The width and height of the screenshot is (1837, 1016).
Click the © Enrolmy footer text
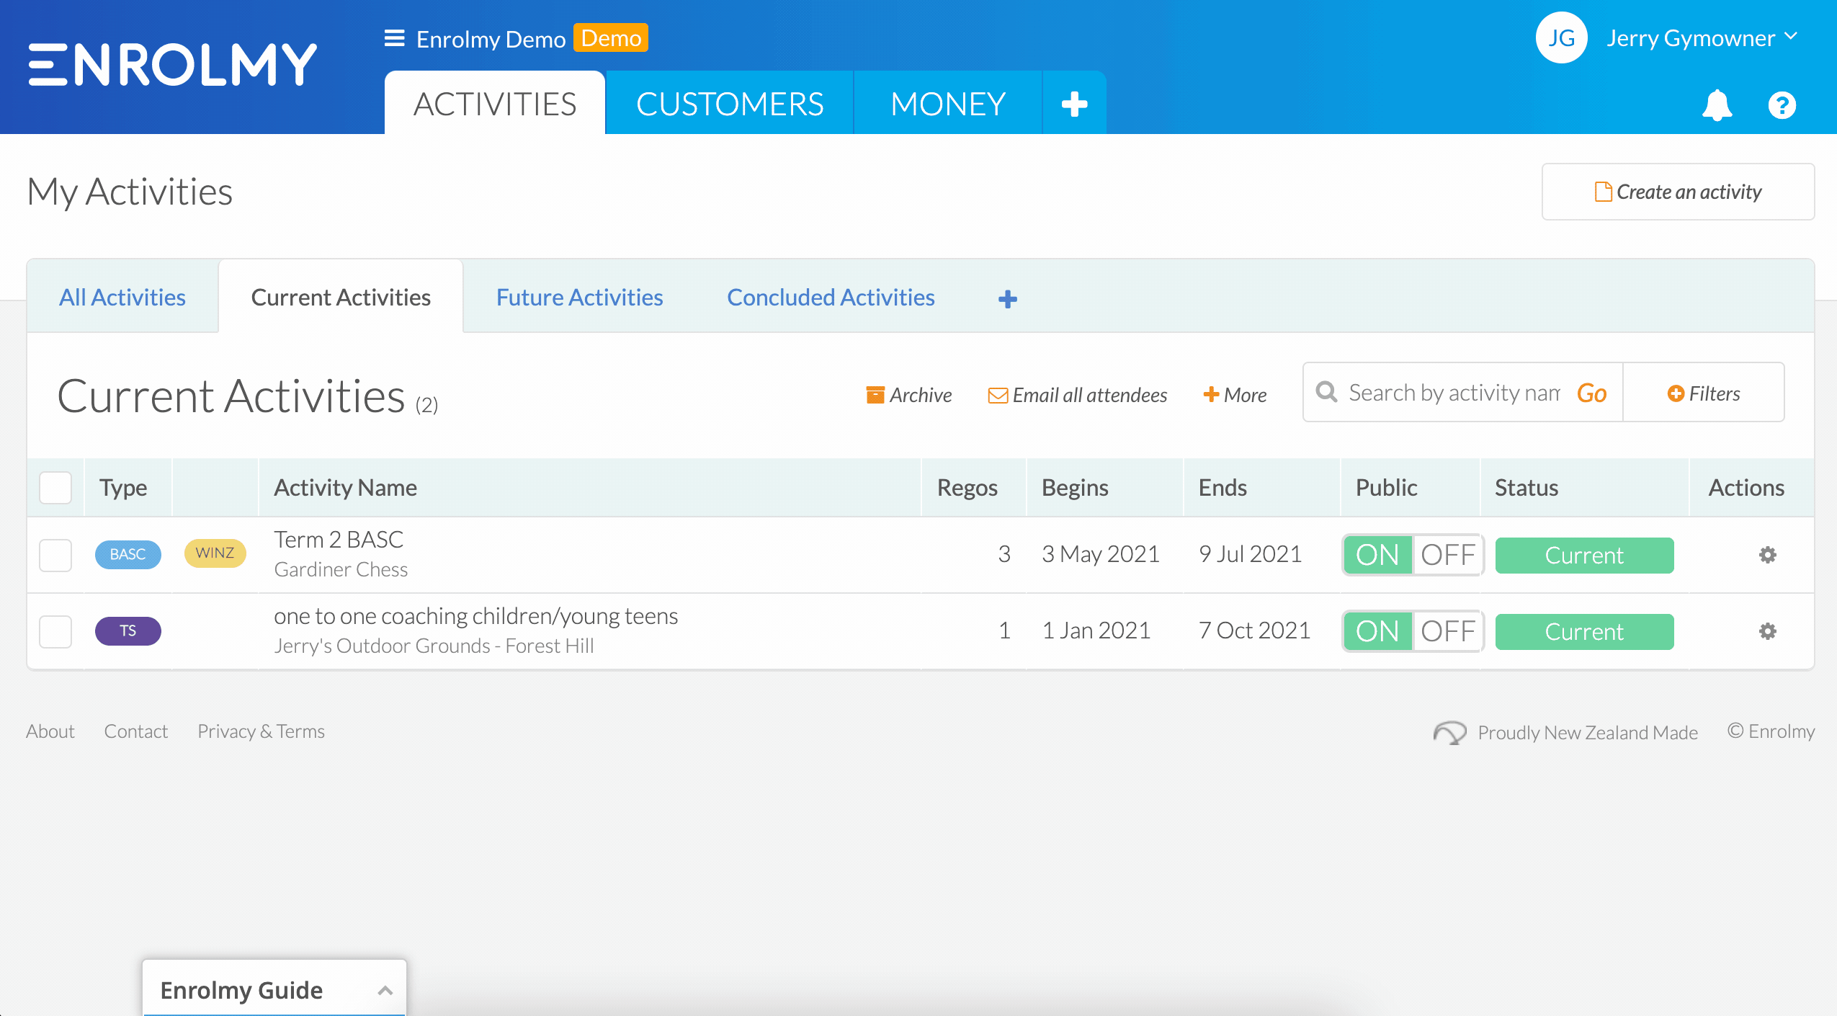pyautogui.click(x=1771, y=731)
